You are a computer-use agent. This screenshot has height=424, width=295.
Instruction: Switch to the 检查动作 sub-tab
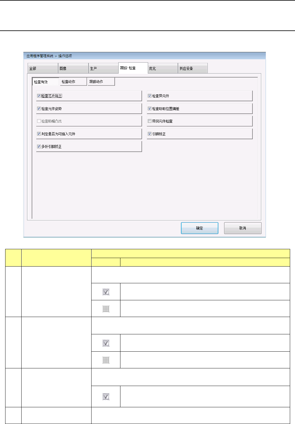pyautogui.click(x=73, y=81)
